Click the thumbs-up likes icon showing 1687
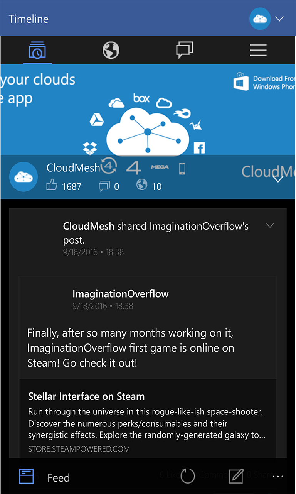The height and width of the screenshot is (494, 296). point(52,186)
